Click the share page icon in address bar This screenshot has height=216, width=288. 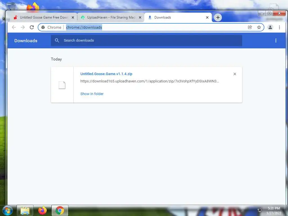tap(250, 27)
